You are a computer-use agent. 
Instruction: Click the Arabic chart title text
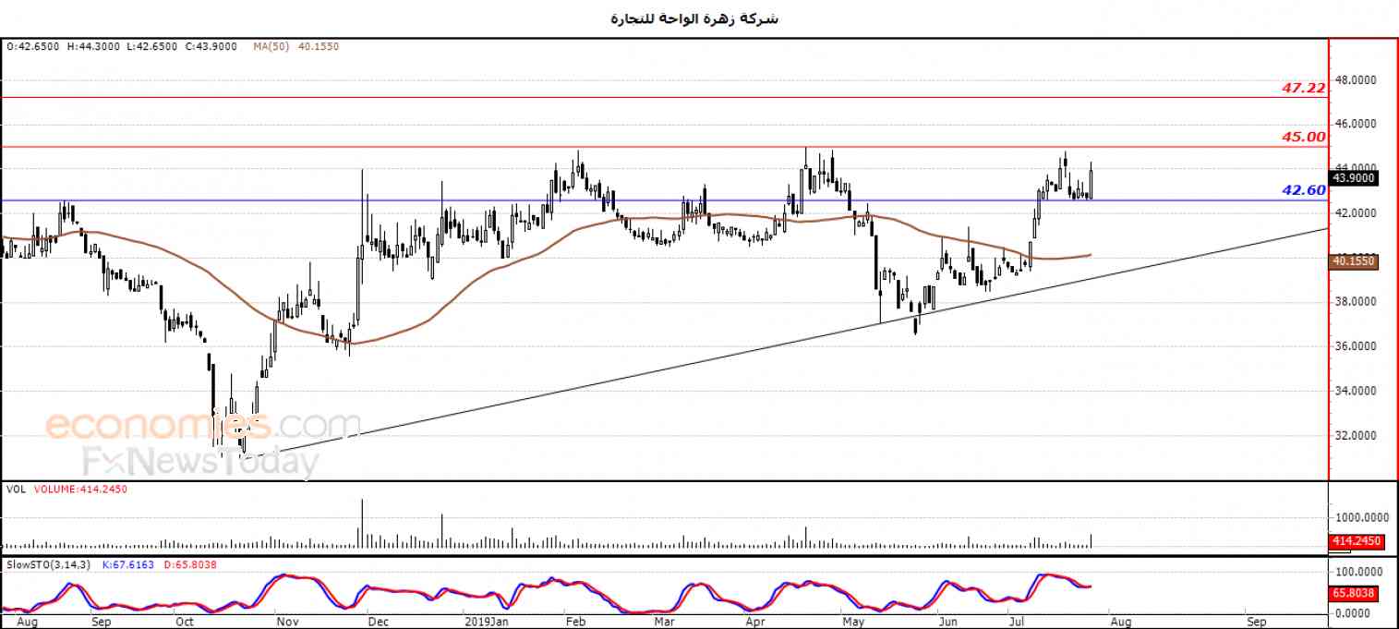tap(695, 18)
